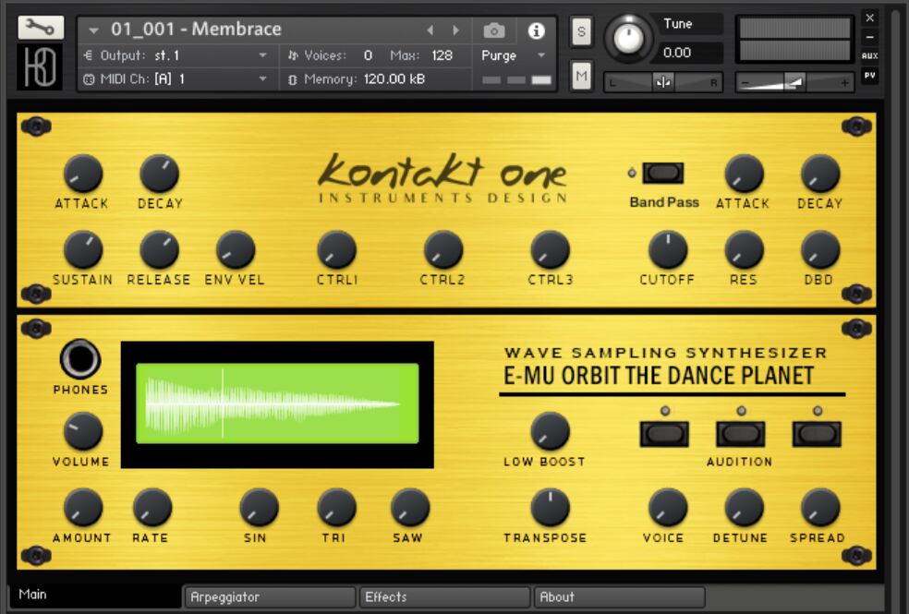Toggle the AUX button
The image size is (909, 614).
click(x=869, y=56)
